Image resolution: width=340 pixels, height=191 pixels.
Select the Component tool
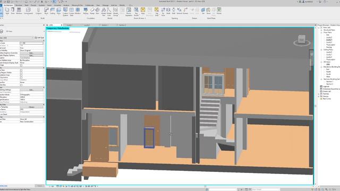28,11
